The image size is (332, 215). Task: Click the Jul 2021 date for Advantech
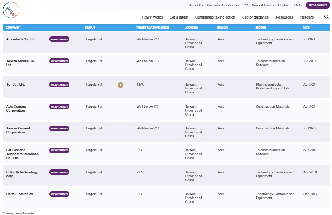click(x=309, y=39)
